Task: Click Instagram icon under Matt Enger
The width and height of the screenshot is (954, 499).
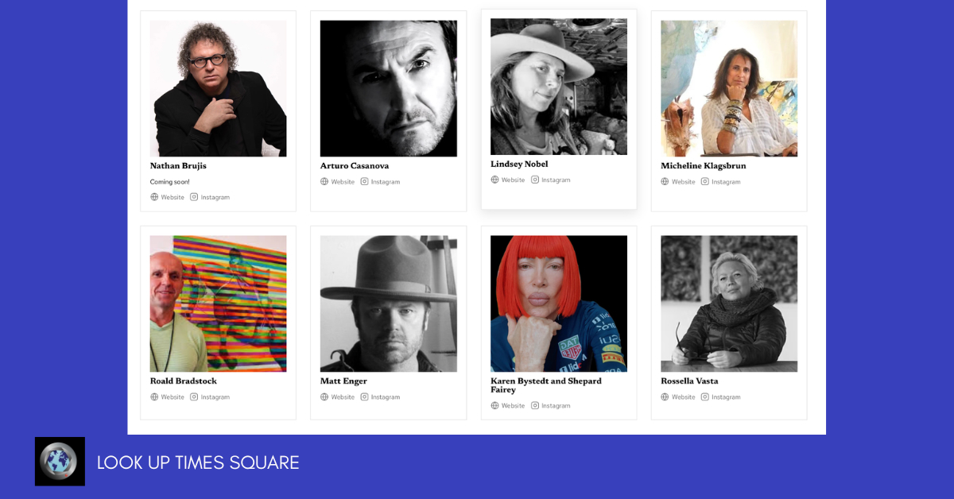Action: click(364, 397)
